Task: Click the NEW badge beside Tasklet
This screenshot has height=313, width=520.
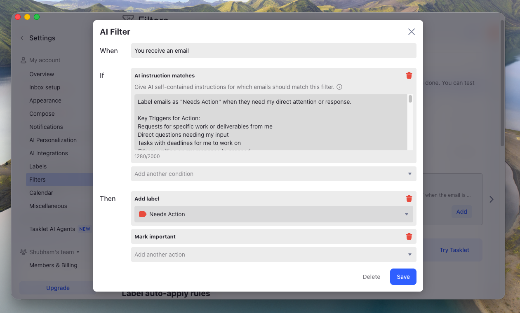Action: [x=85, y=229]
